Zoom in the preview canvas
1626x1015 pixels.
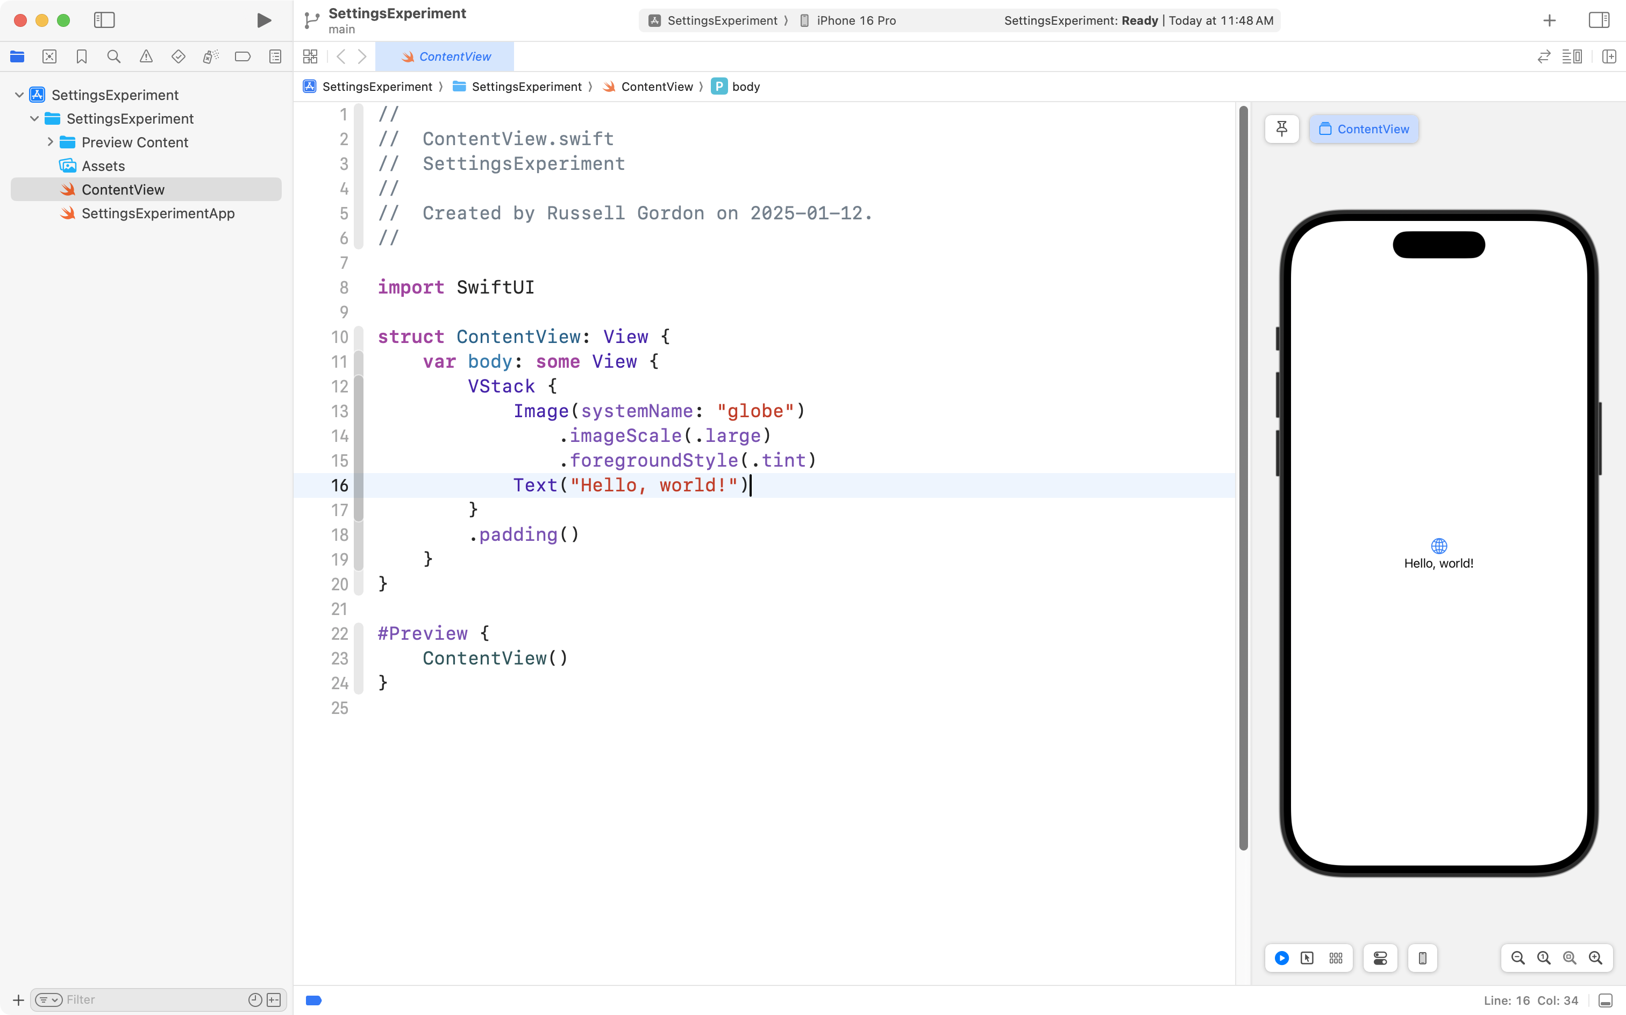point(1596,958)
